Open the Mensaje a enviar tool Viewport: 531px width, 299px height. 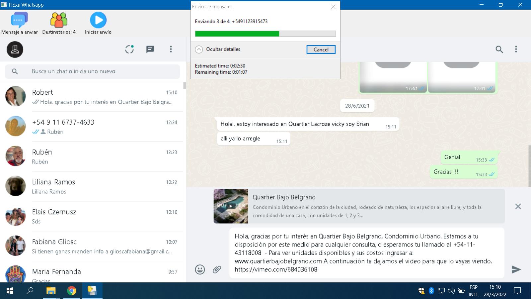click(19, 23)
